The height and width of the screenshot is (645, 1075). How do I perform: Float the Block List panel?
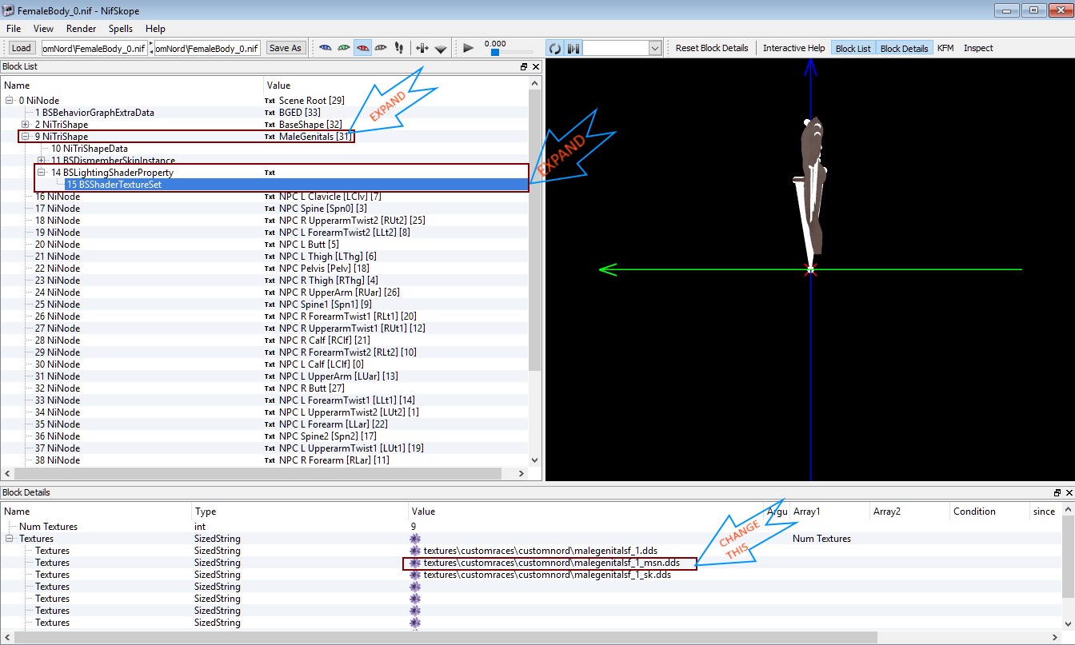[x=524, y=67]
